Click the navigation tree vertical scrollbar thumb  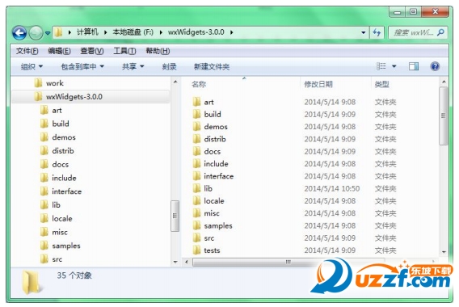175,216
